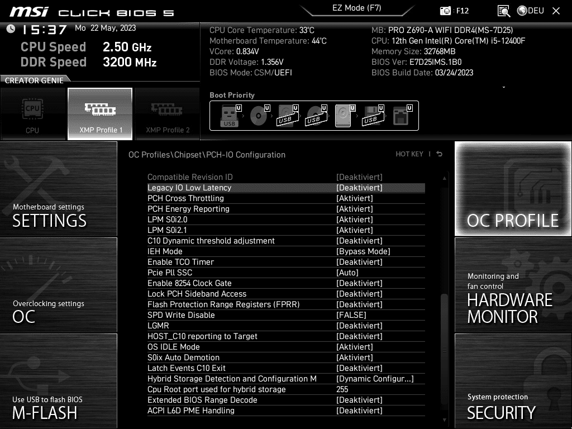Viewport: 572px width, 429px height.
Task: Toggle C10 Dynamic threshold adjustment
Action: click(286, 241)
